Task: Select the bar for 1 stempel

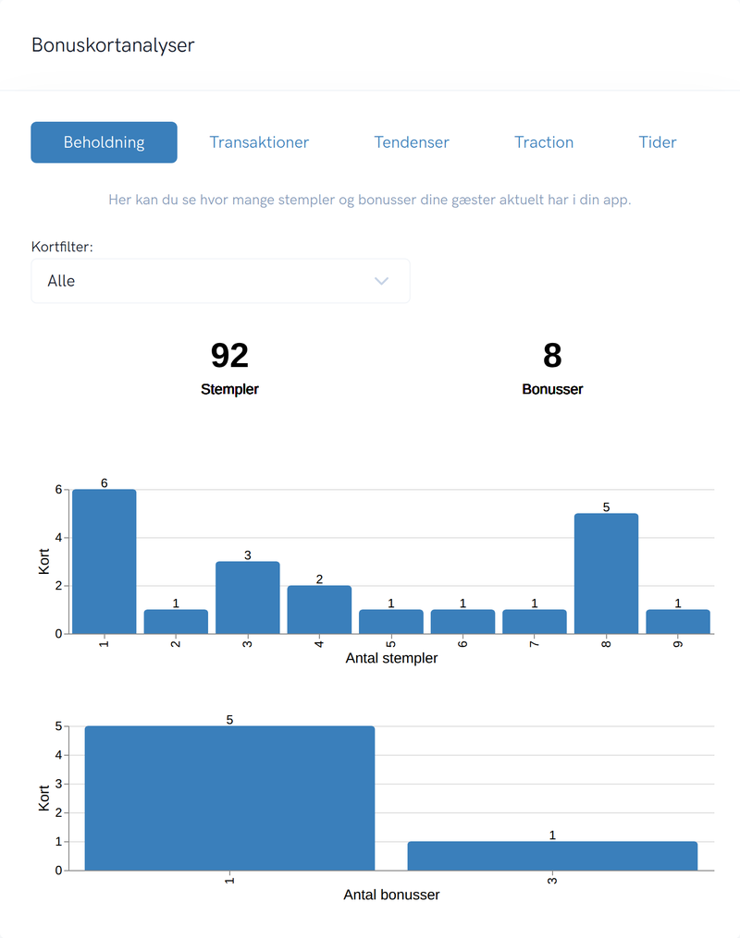Action: 105,562
